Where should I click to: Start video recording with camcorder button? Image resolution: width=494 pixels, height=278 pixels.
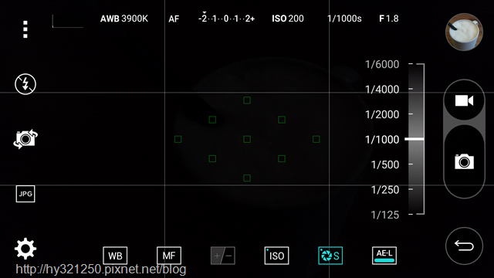(464, 101)
